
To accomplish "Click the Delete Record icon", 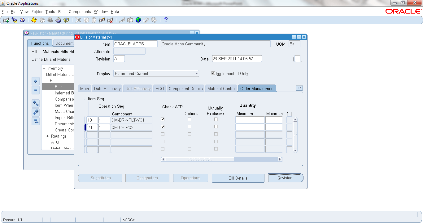I will click(x=109, y=20).
